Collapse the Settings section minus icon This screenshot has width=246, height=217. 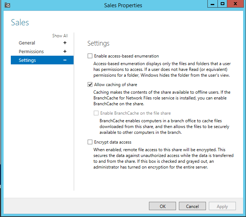click(65, 60)
